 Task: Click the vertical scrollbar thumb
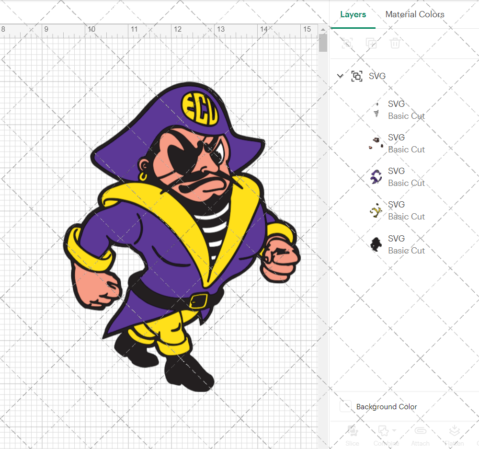pyautogui.click(x=323, y=43)
